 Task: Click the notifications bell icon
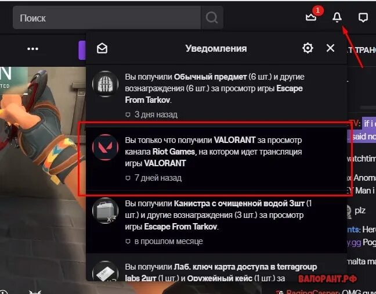tap(337, 17)
